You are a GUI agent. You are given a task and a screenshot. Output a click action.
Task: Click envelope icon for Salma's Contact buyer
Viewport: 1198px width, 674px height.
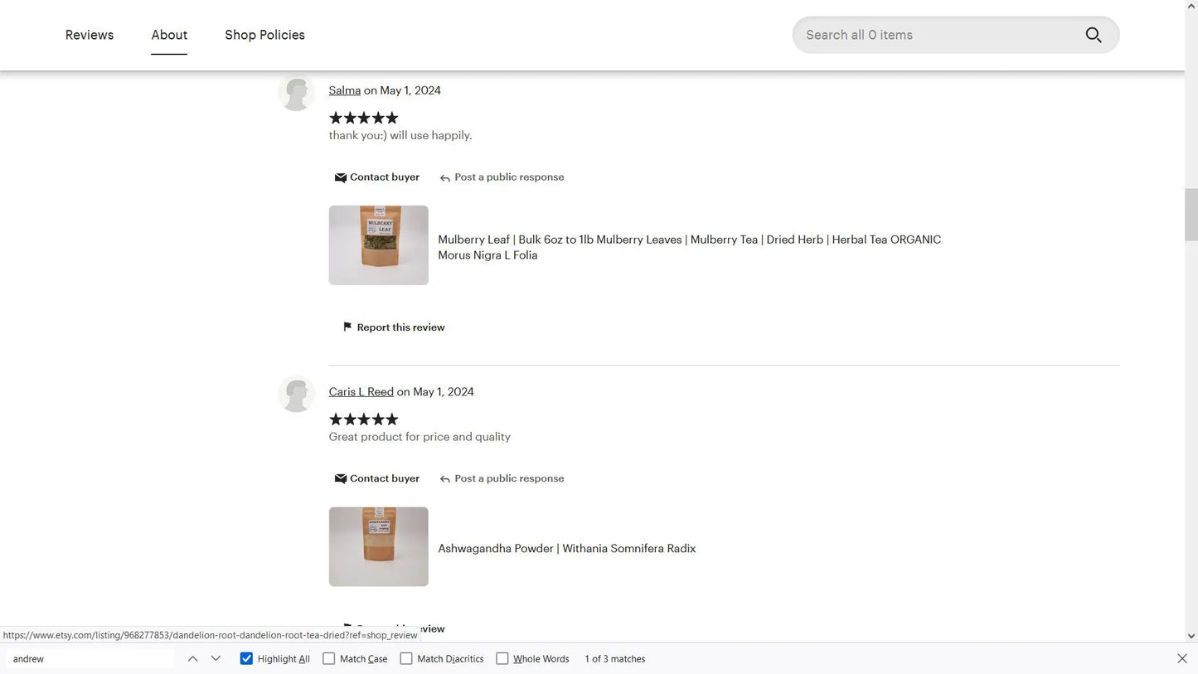click(x=340, y=177)
